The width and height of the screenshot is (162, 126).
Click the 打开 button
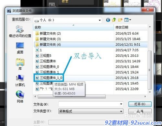click(x=140, y=104)
